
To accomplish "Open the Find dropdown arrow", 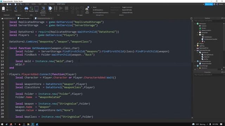I will click(26, 13).
